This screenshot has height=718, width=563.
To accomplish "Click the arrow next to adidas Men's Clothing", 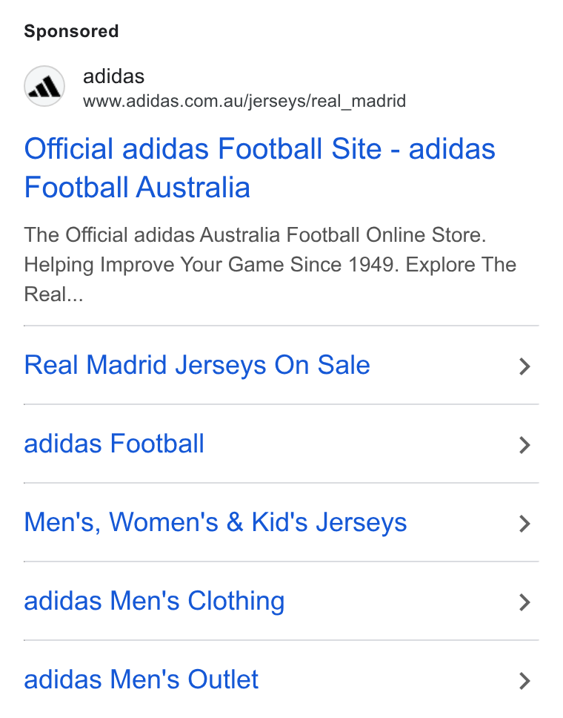I will pyautogui.click(x=524, y=602).
